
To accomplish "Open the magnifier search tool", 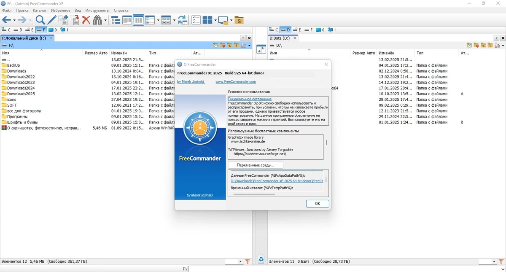I will (40, 20).
